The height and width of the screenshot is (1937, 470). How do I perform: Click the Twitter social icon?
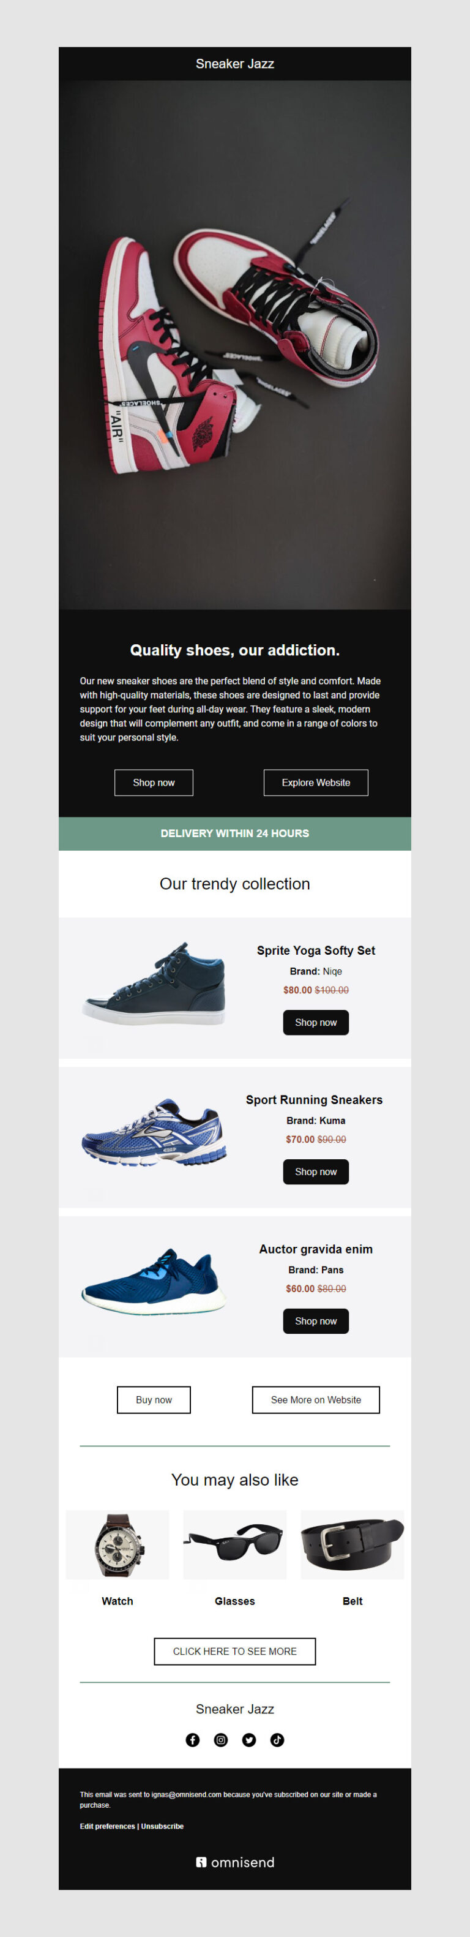[x=249, y=1739]
